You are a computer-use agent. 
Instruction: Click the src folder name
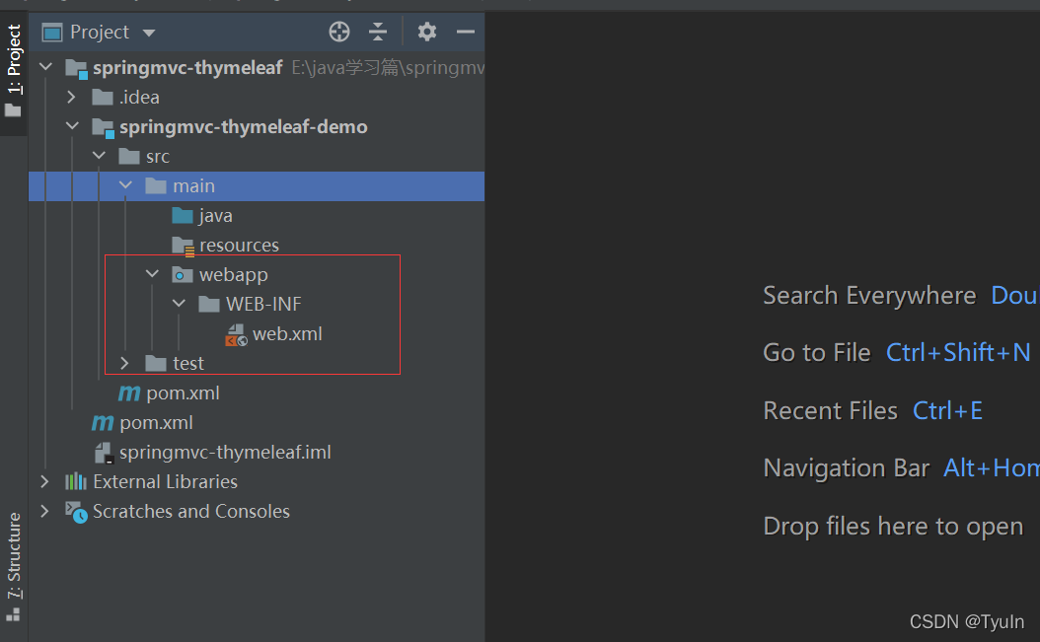(158, 157)
